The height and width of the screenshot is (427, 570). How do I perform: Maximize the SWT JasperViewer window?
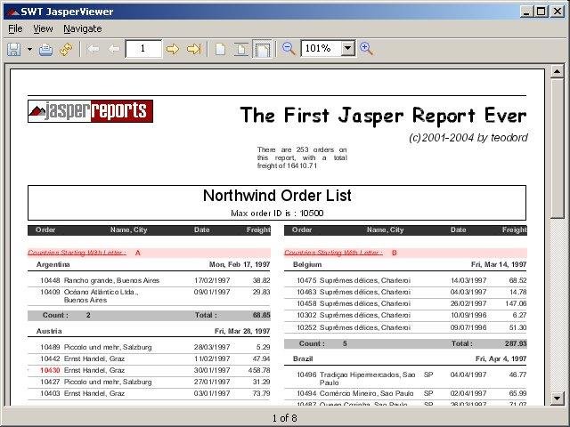[541, 12]
